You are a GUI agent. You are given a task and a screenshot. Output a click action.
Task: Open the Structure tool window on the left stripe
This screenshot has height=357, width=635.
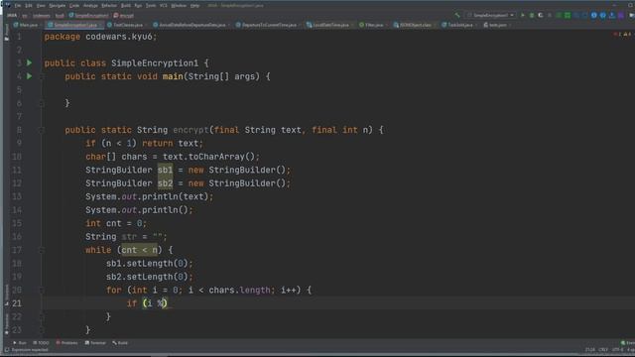7,295
